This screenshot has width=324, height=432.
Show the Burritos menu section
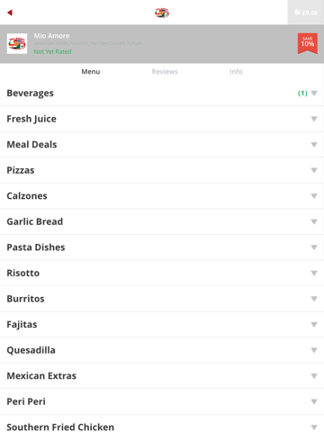click(162, 299)
